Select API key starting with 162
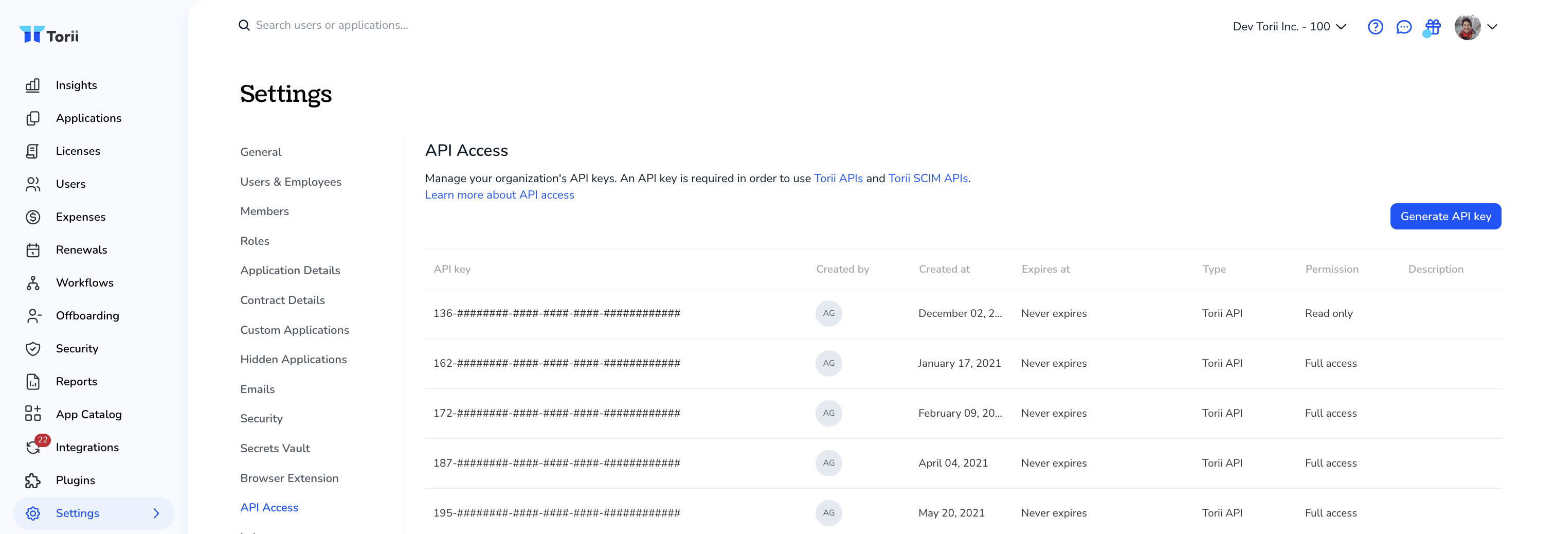The image size is (1555, 534). [556, 363]
